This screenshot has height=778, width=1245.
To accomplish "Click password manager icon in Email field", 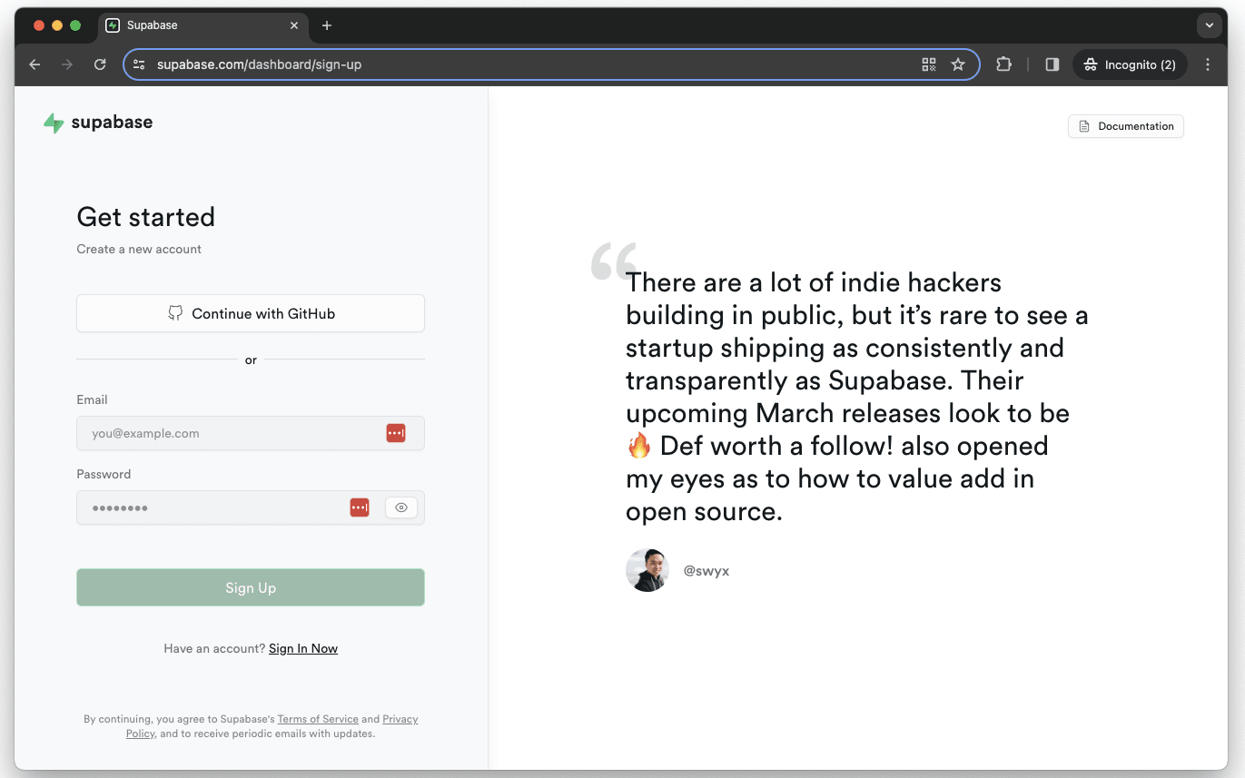I will [396, 433].
